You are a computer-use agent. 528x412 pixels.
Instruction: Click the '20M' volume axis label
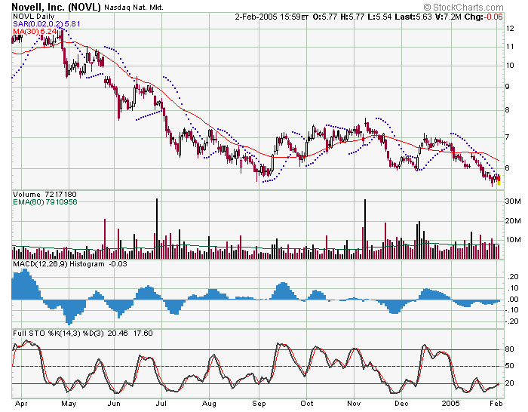click(513, 220)
